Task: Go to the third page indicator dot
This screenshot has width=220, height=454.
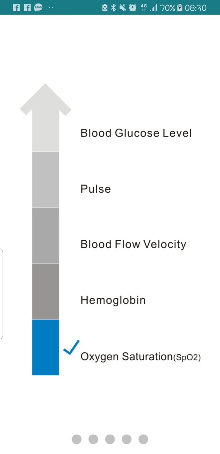Action: point(110,439)
